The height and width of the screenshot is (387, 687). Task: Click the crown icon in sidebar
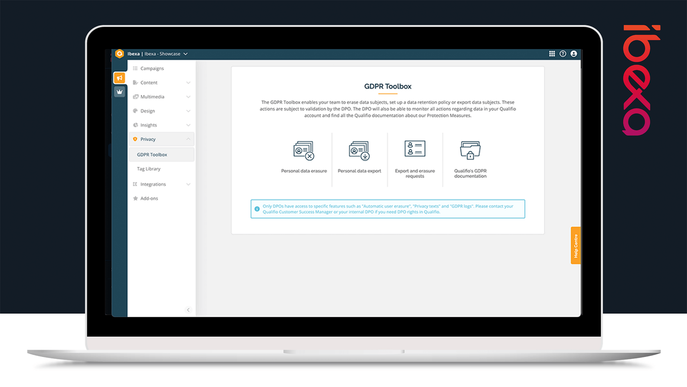[x=120, y=92]
